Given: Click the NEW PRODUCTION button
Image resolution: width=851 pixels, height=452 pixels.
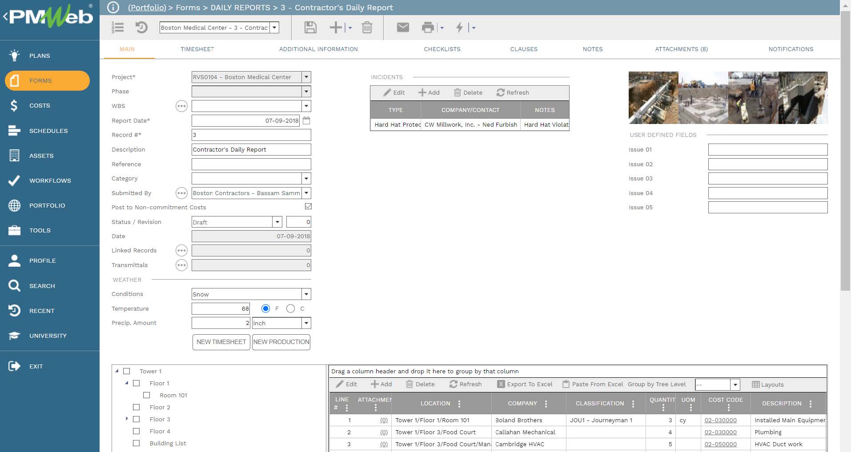Looking at the screenshot, I should 281,342.
